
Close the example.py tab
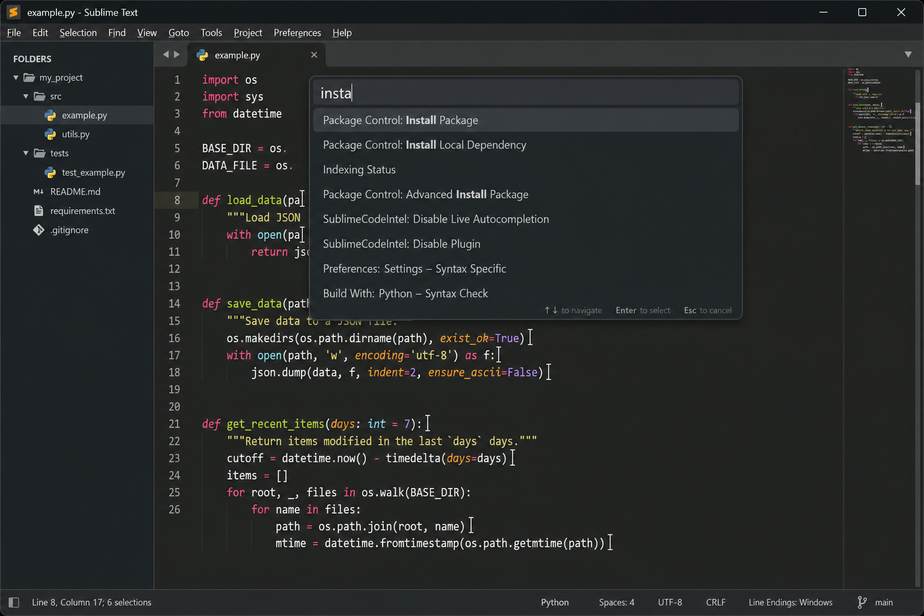(x=314, y=55)
